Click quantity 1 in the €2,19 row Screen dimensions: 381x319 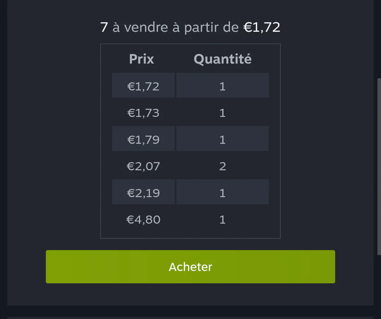pos(223,192)
